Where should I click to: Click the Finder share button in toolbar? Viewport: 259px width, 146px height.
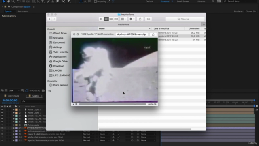click(140, 19)
